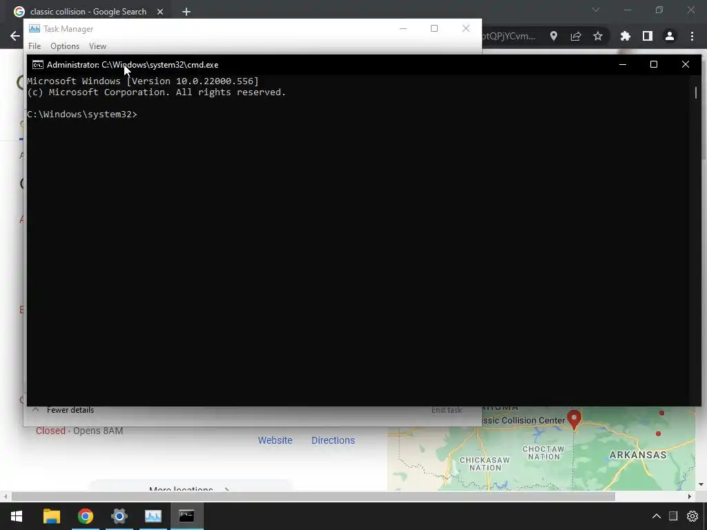Bookmark this page with the star icon

point(598,36)
